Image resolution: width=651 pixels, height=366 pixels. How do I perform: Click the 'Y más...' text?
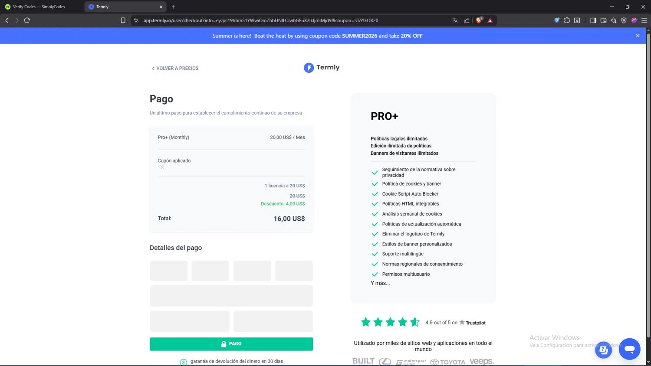click(380, 283)
